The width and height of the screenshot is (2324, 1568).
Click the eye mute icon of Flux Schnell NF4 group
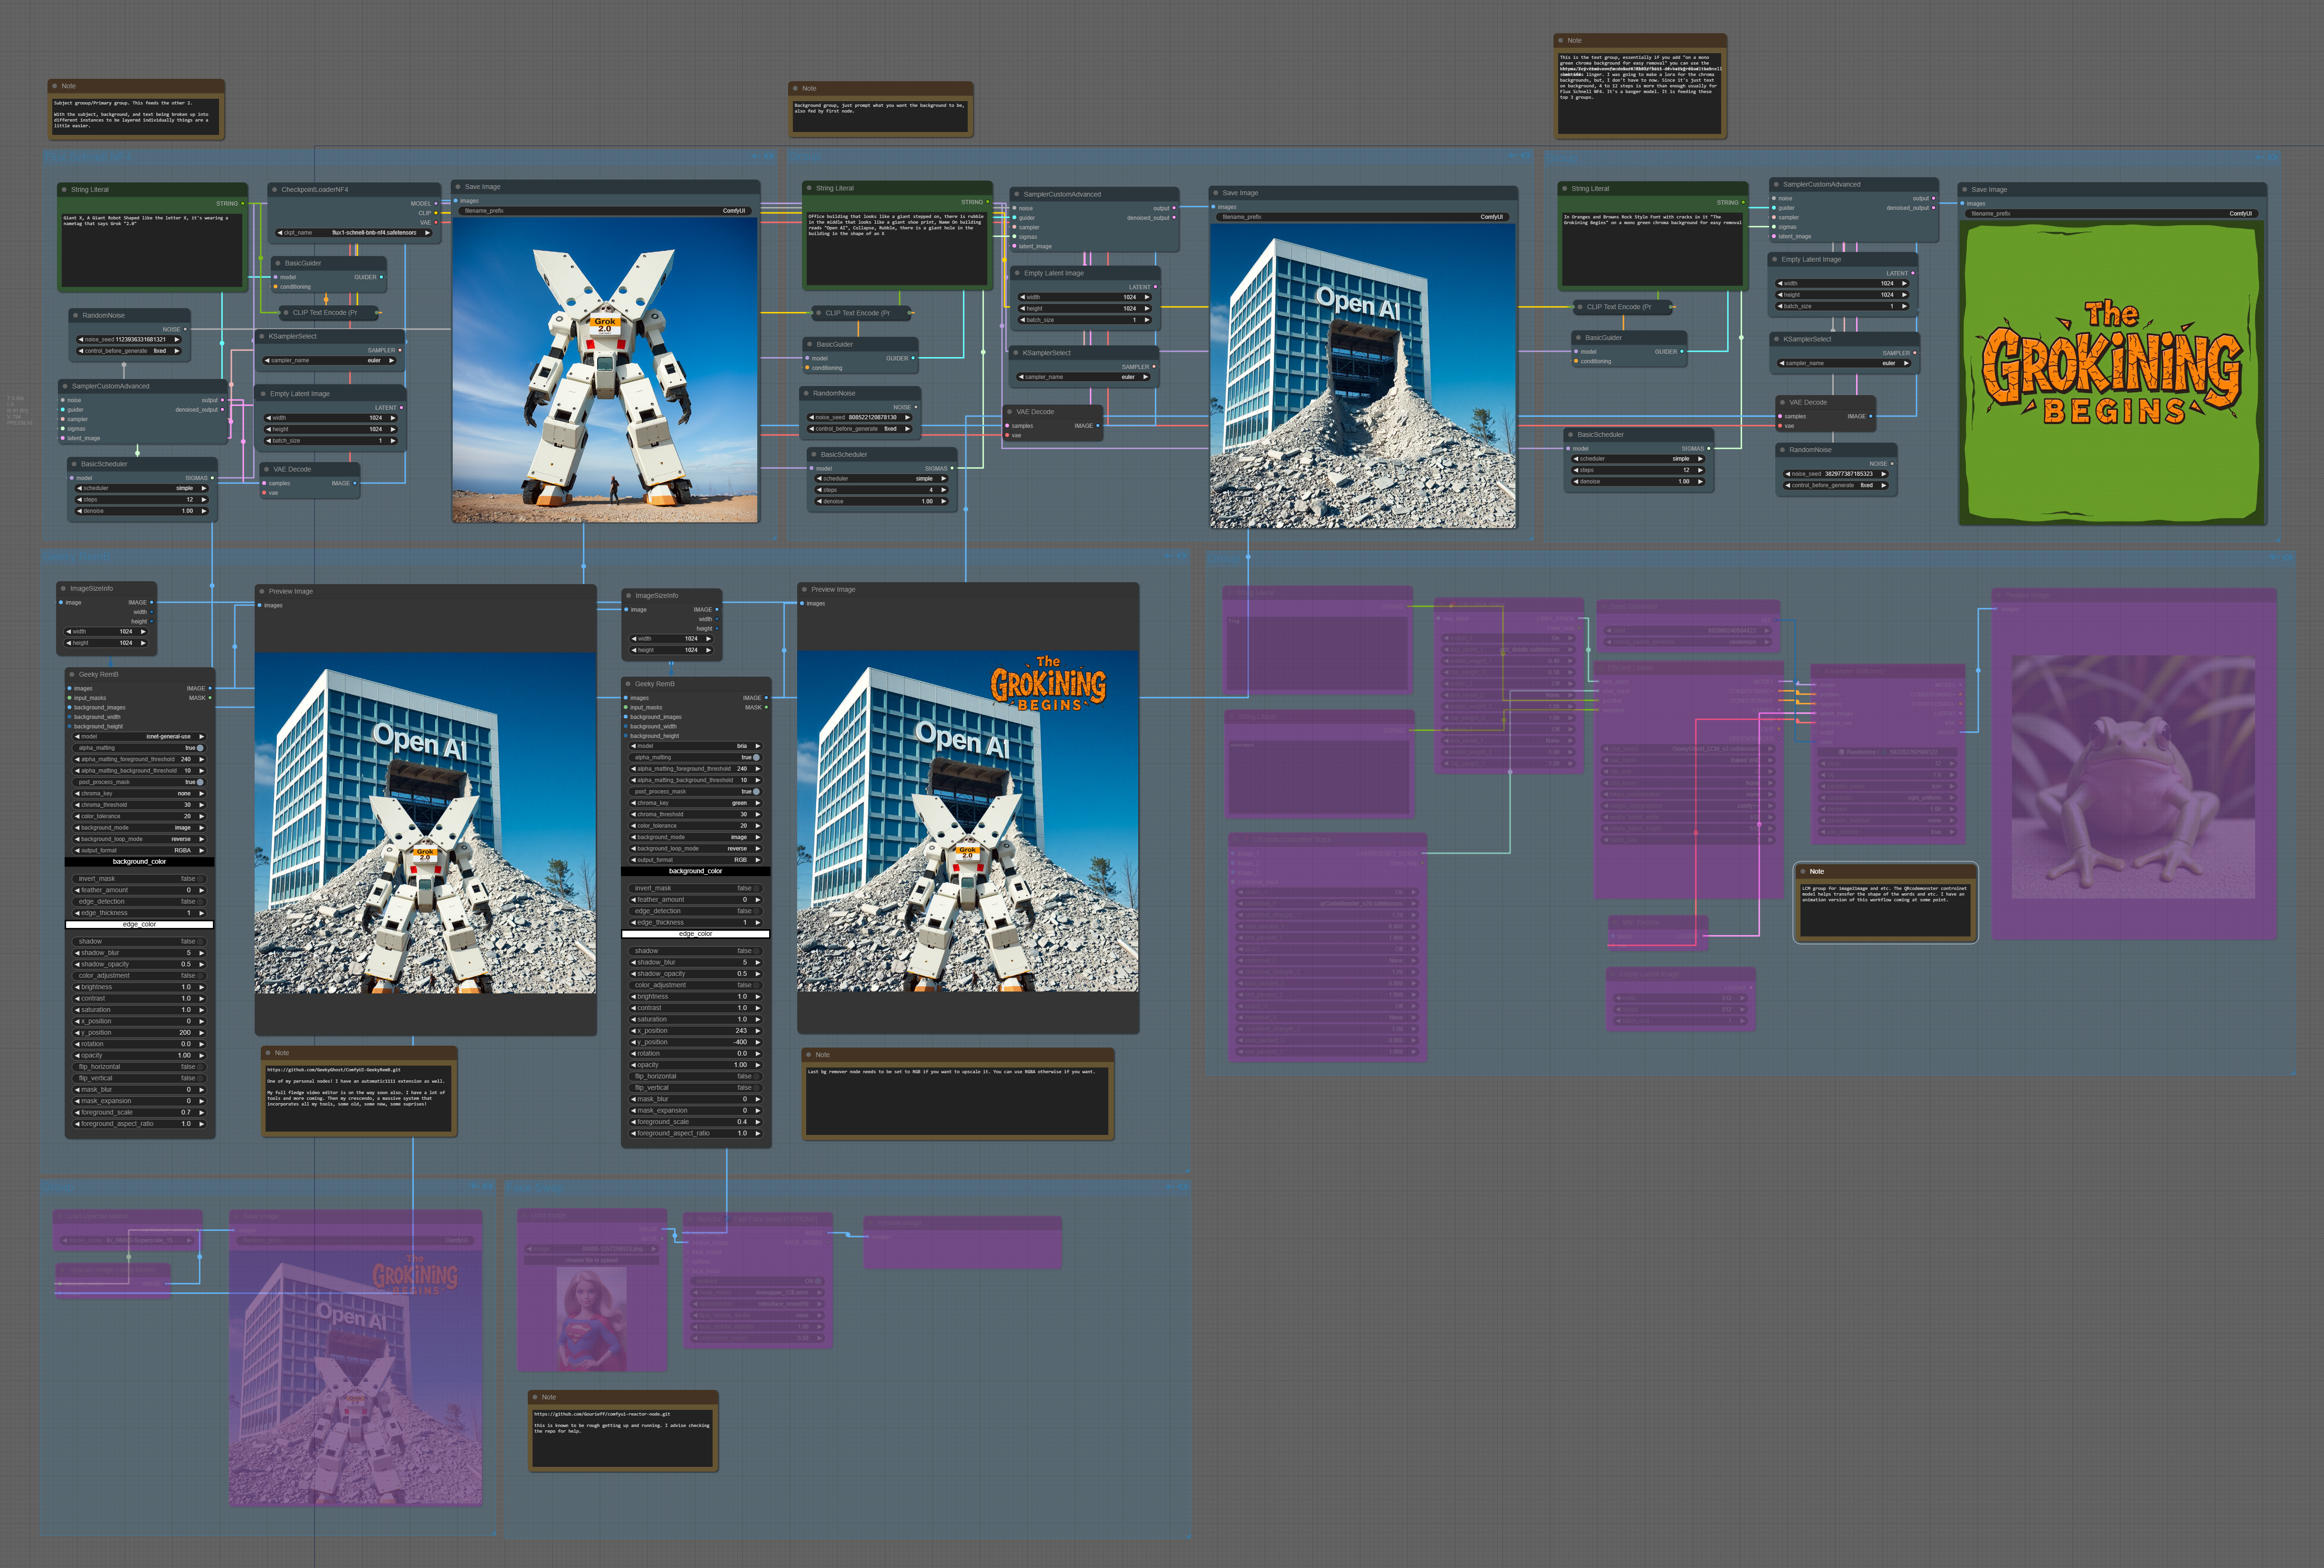click(769, 156)
